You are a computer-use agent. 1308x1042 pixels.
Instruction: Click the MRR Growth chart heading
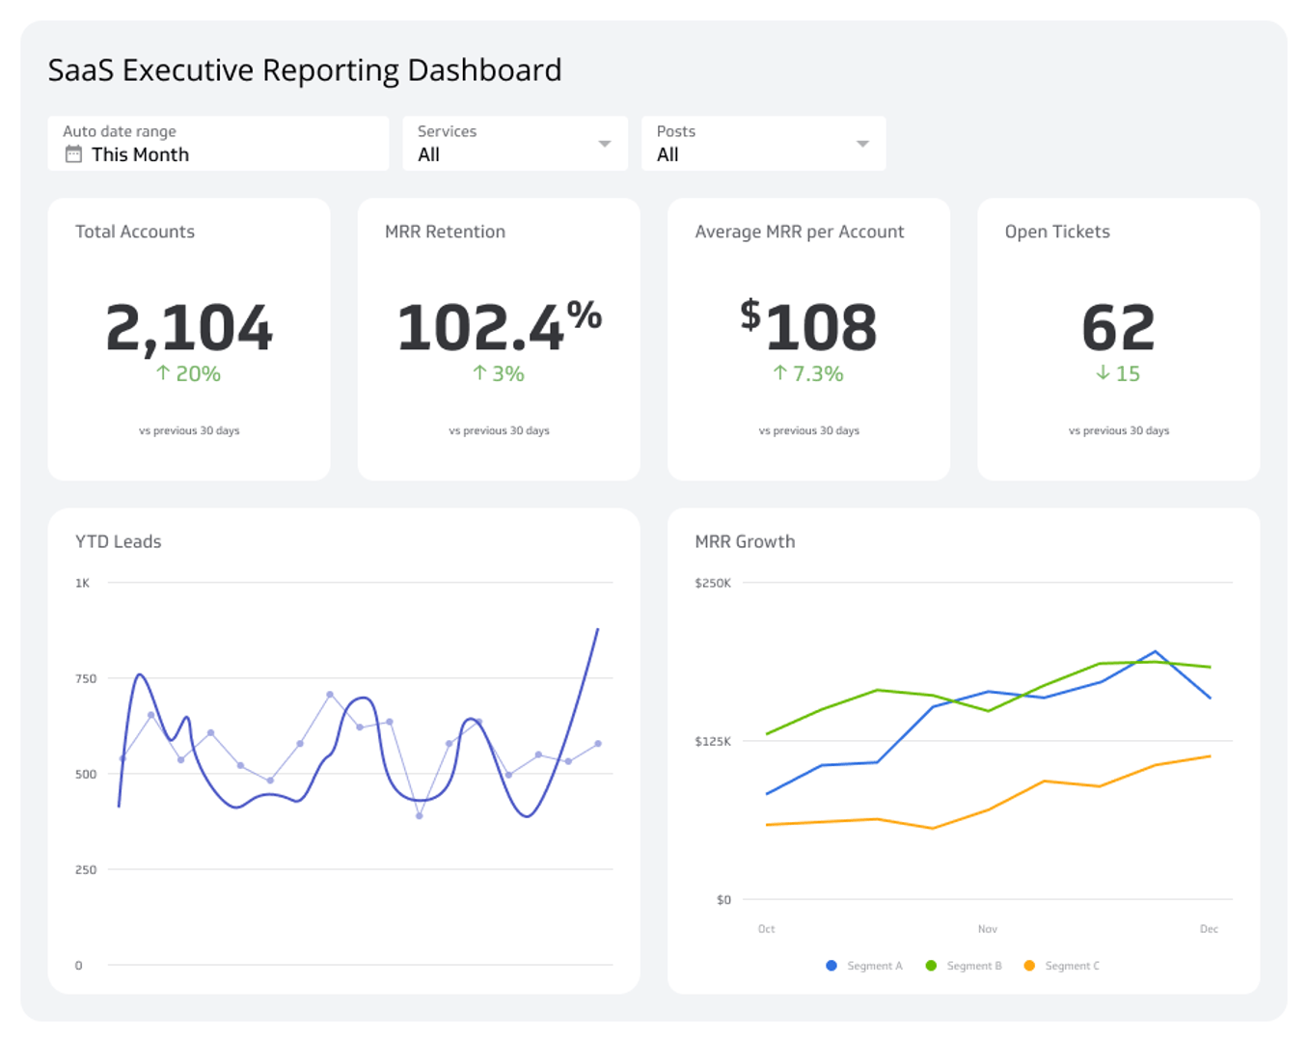click(x=746, y=541)
